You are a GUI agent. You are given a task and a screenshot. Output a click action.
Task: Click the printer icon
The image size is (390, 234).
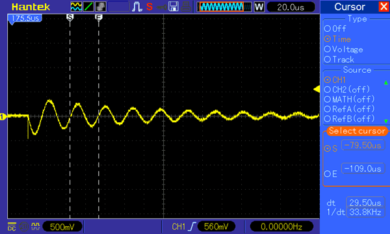point(186,6)
